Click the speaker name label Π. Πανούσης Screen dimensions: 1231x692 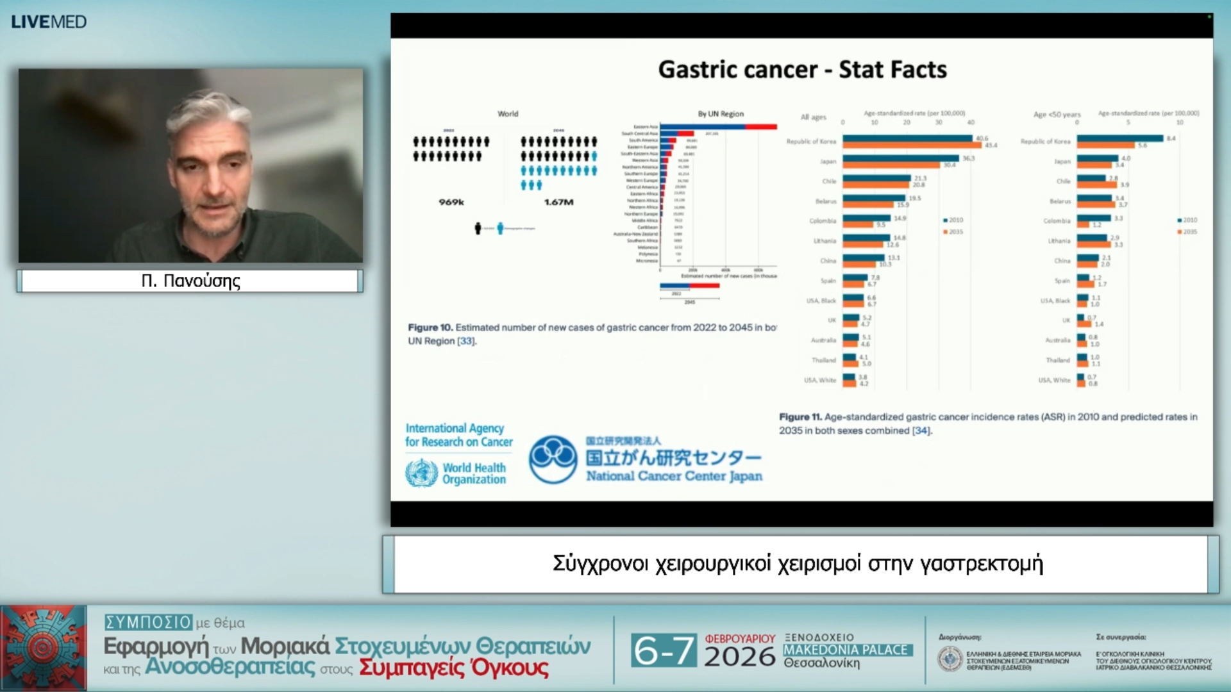pyautogui.click(x=190, y=281)
